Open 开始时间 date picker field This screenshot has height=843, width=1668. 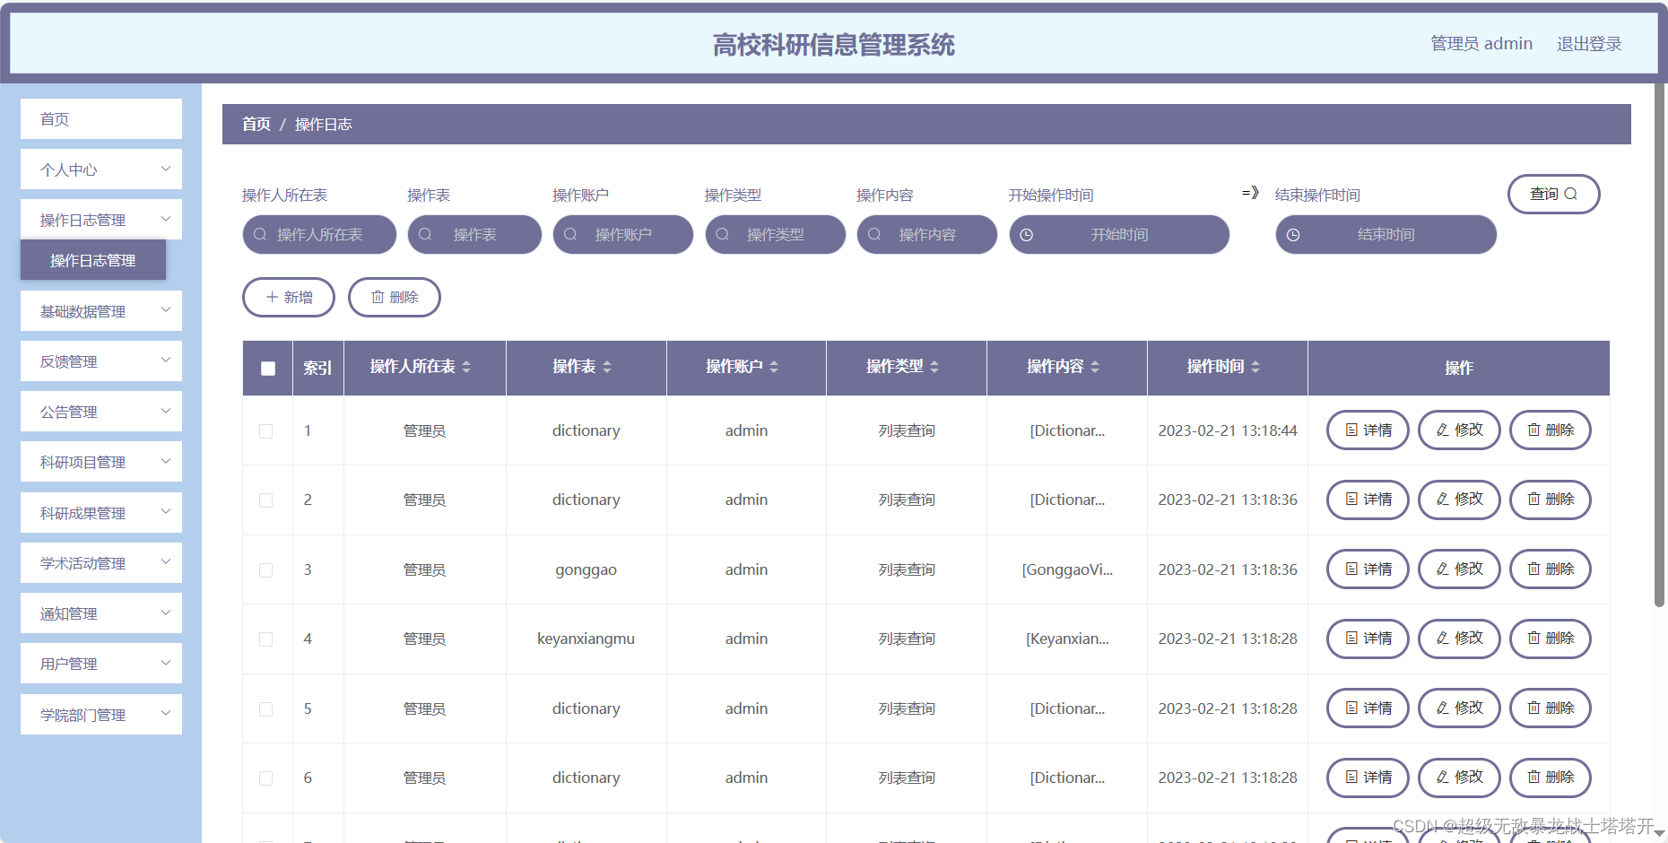click(x=1119, y=234)
